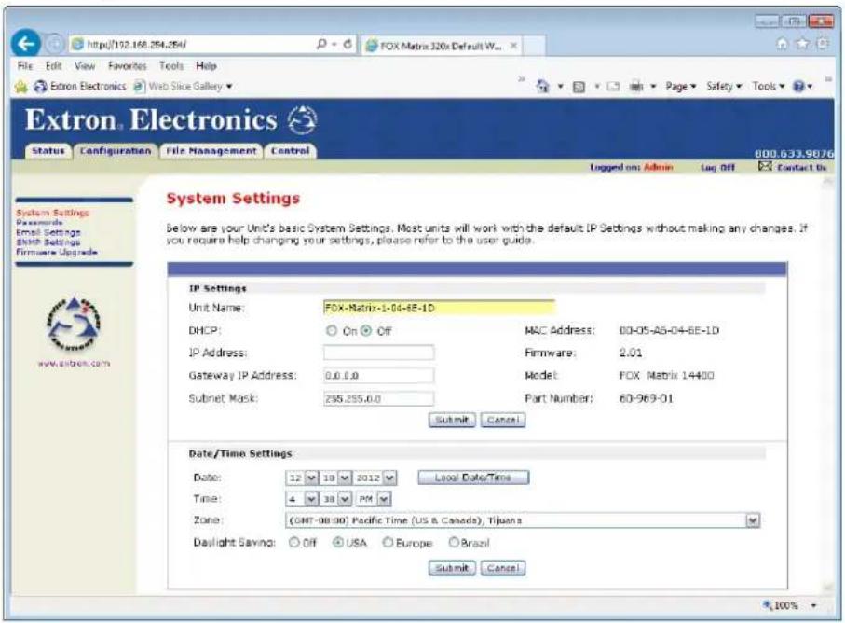Image resolution: width=845 pixels, height=623 pixels.
Task: Click the Print icon in command bar
Action: (636, 87)
